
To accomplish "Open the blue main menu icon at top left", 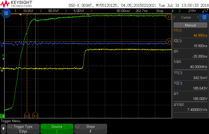I will click(x=6, y=13).
